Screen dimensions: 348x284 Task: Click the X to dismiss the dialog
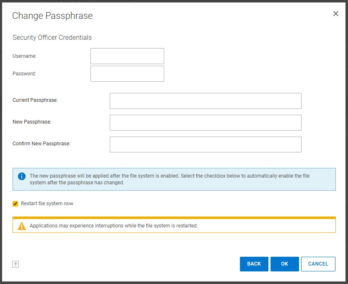(335, 13)
